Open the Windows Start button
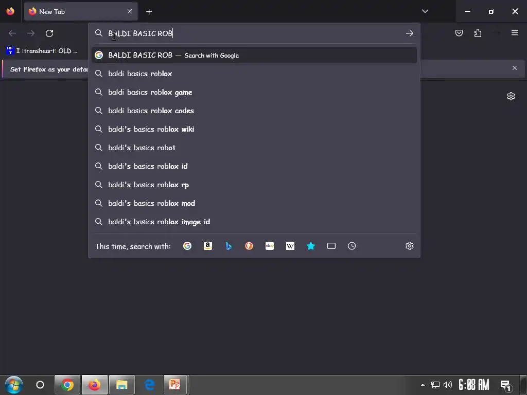This screenshot has width=527, height=395. [14, 385]
